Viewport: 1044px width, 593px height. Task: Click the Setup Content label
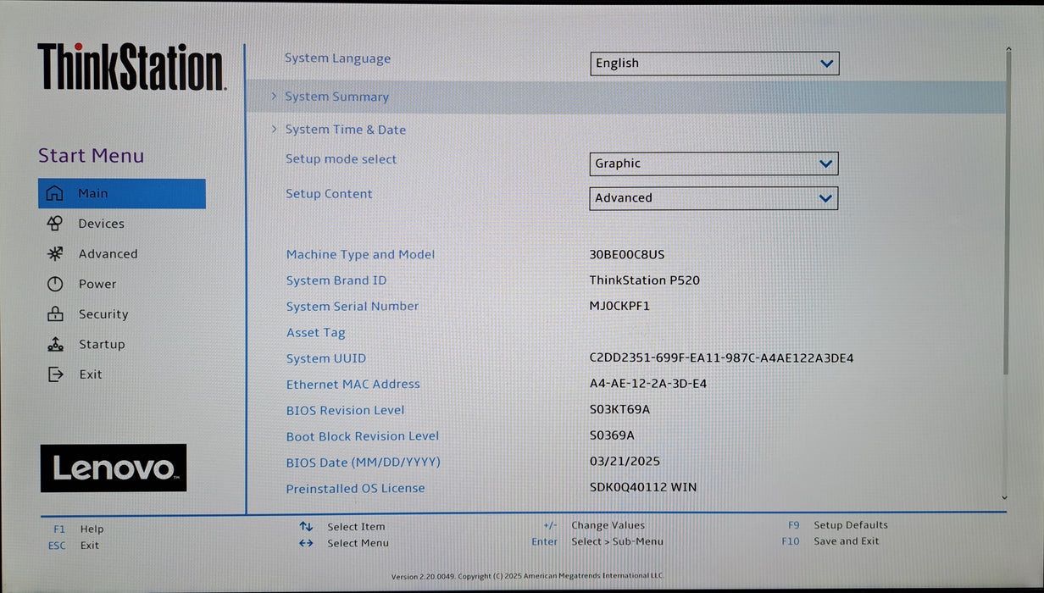click(329, 194)
